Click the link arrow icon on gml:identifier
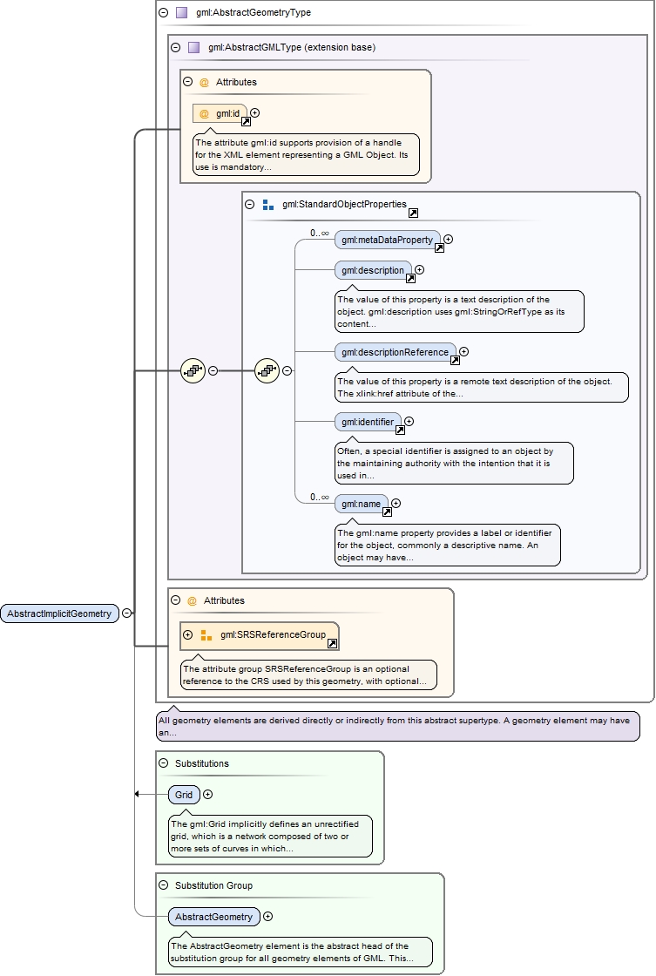The height and width of the screenshot is (976, 656). [x=400, y=430]
